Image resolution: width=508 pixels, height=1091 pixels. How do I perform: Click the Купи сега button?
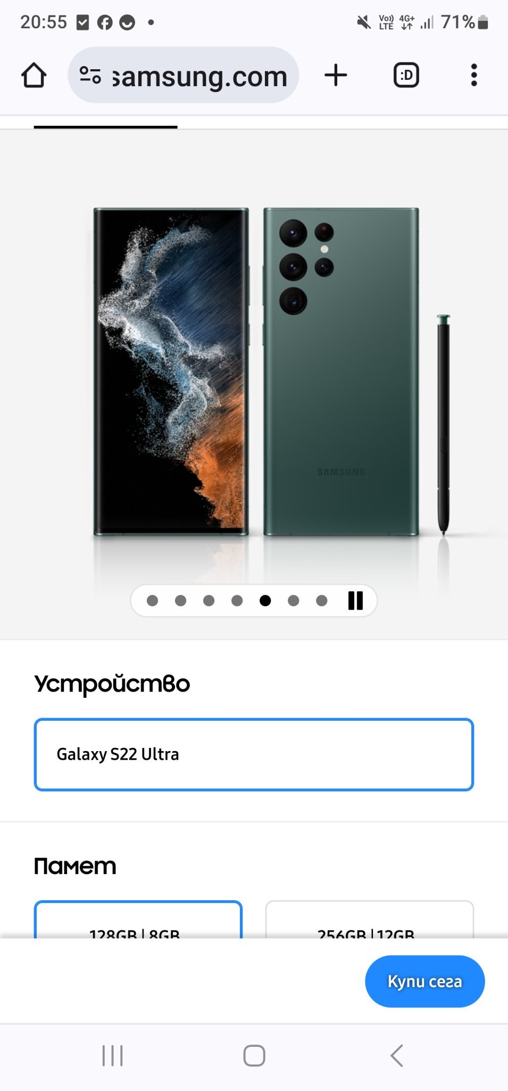424,981
